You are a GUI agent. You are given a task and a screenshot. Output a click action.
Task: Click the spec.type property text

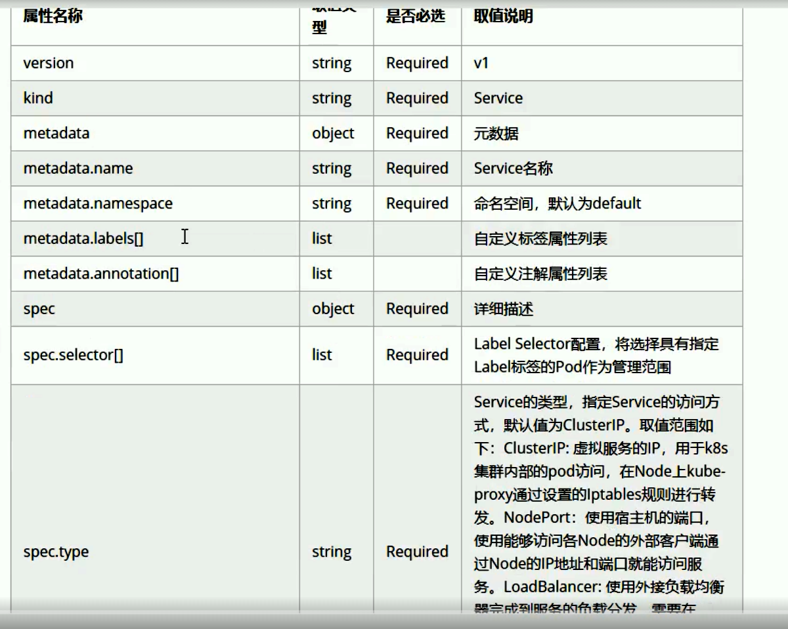click(x=55, y=552)
